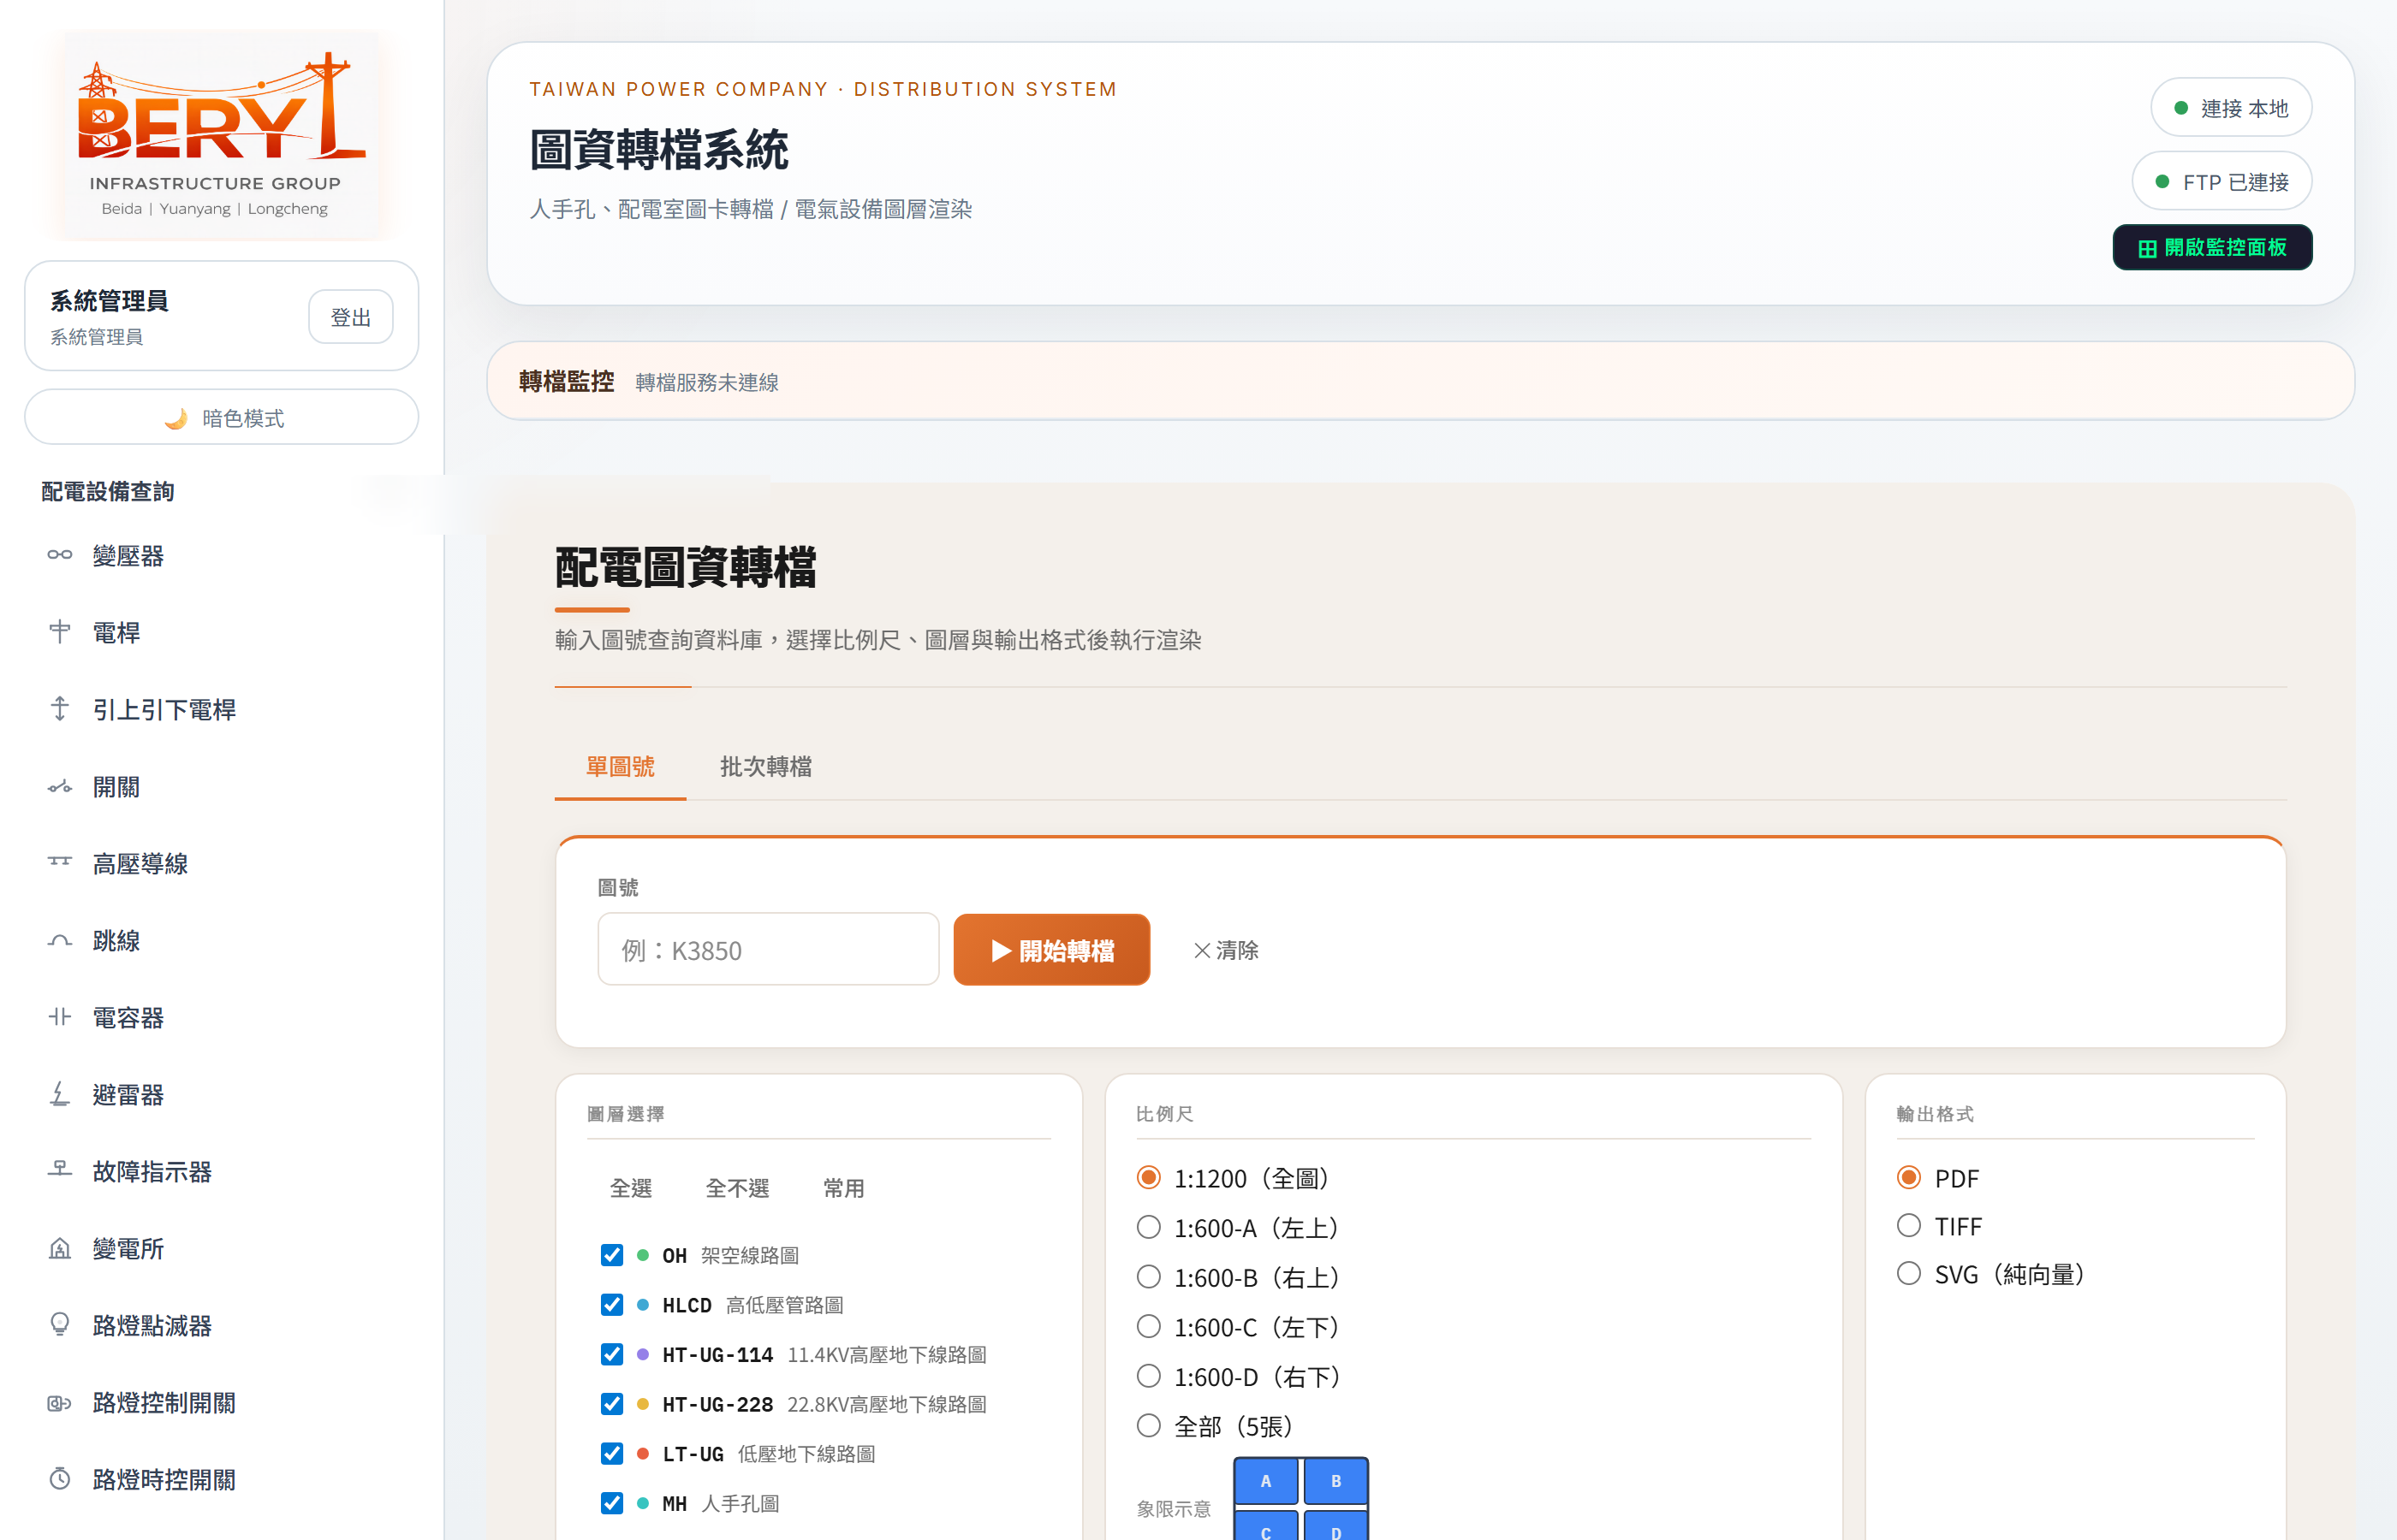Click the utility pole (電桿) sidebar icon
2397x1540 pixels.
[x=60, y=632]
